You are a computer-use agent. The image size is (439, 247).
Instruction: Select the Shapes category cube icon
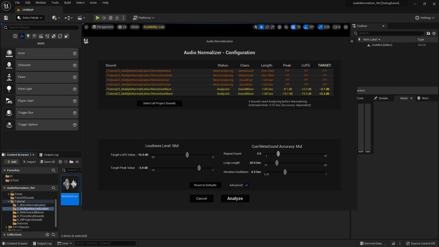pos(34,36)
